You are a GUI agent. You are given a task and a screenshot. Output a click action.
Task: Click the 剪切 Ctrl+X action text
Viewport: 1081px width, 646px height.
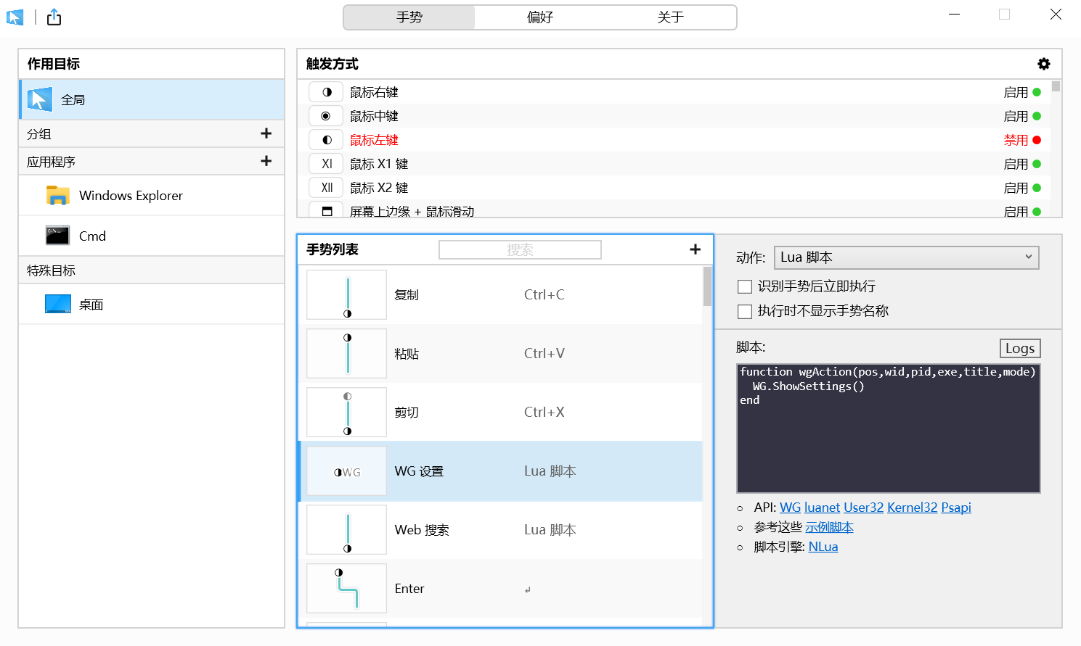coord(544,413)
